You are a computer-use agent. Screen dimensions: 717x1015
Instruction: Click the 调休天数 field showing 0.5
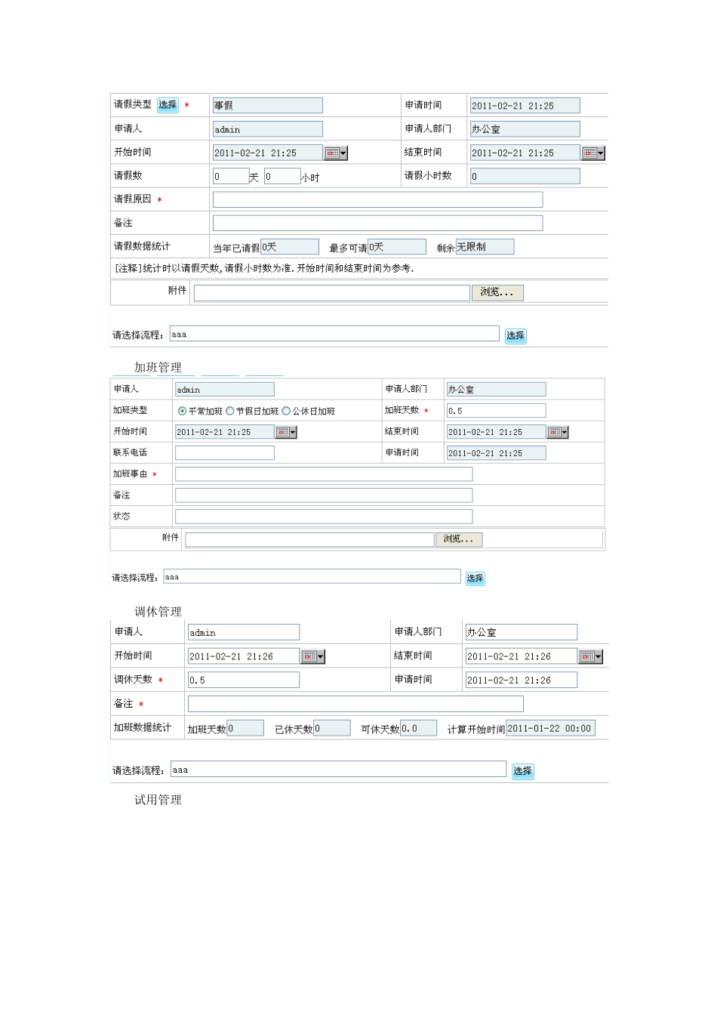coord(244,680)
